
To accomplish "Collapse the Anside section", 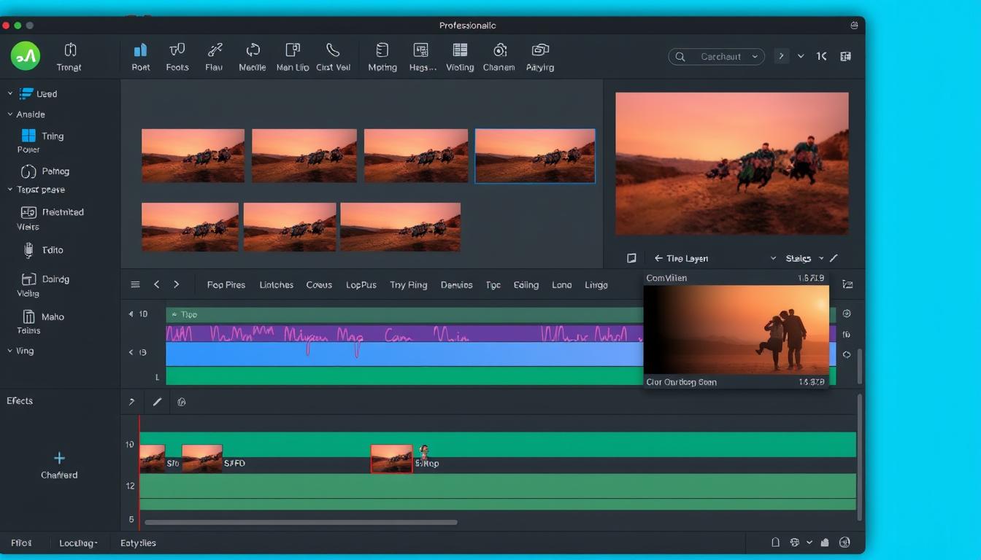I will click(x=10, y=114).
